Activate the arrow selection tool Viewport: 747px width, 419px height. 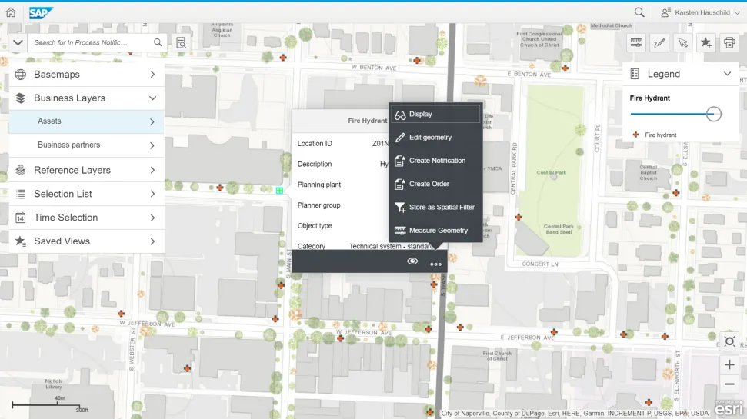682,43
